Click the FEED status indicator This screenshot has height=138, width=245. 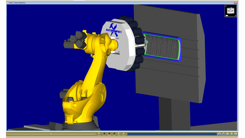pyautogui.click(x=119, y=134)
